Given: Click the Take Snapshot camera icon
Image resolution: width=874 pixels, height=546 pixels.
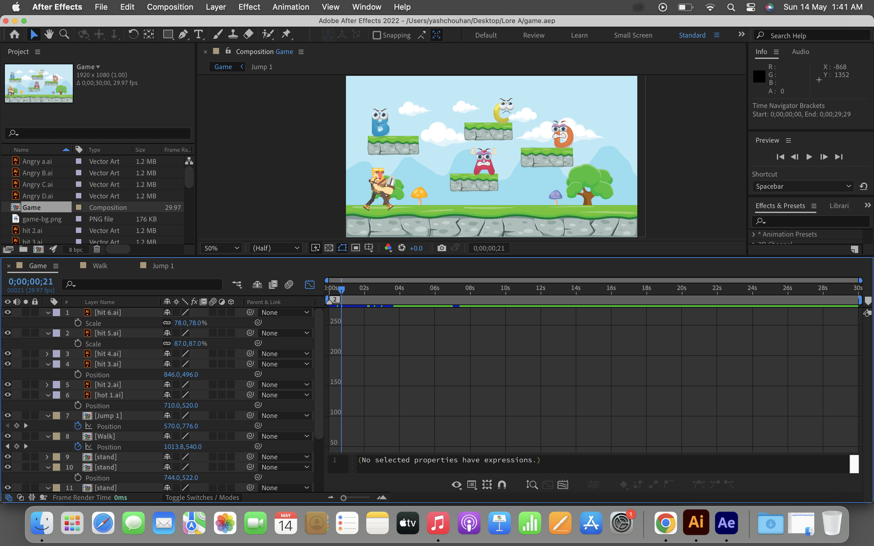Looking at the screenshot, I should (x=441, y=248).
